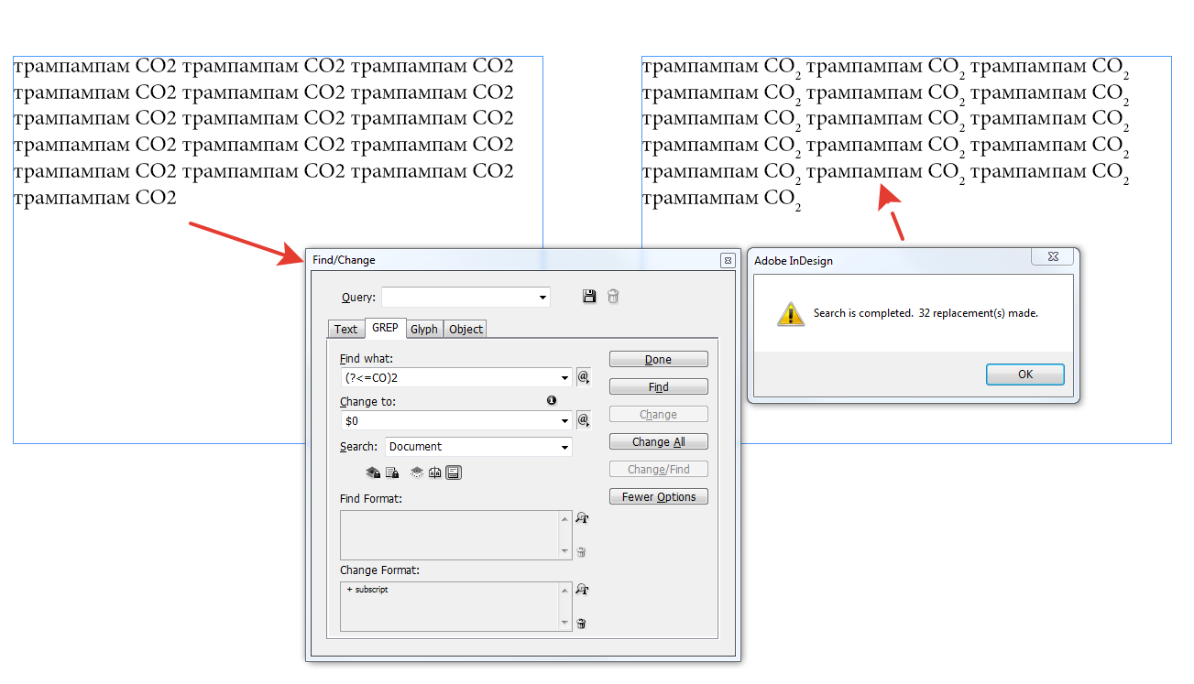This screenshot has width=1194, height=684.
Task: Switch to the Text tab
Action: pos(345,329)
